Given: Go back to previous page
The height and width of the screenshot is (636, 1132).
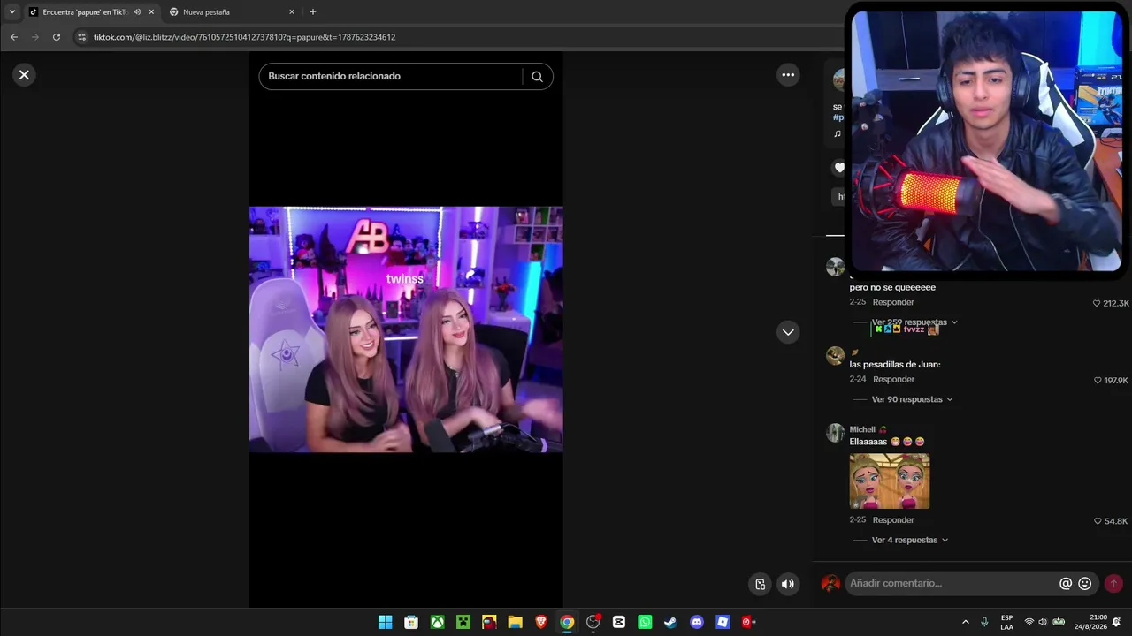Looking at the screenshot, I should [14, 37].
